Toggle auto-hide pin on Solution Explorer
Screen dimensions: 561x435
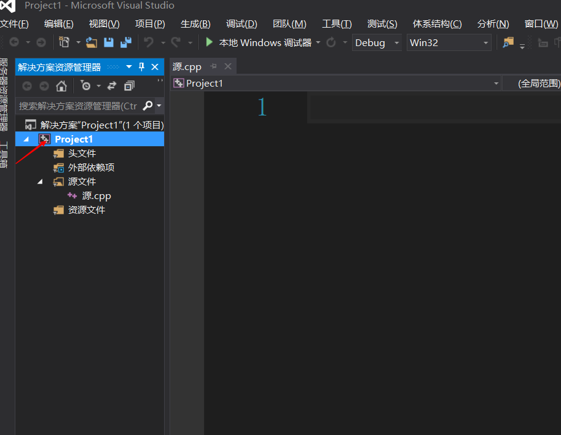click(141, 66)
